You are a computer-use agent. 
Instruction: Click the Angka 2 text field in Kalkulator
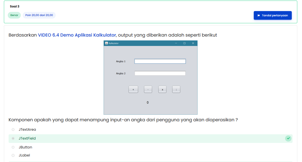[x=160, y=73]
